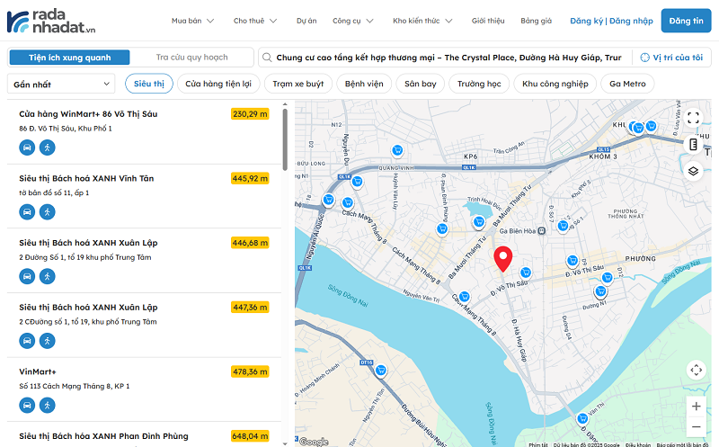Click the red location pin on the map
The image size is (719, 447).
(x=503, y=259)
